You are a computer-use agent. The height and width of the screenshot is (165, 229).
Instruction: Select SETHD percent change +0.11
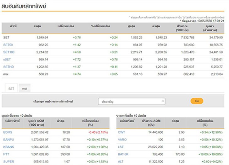114,67
